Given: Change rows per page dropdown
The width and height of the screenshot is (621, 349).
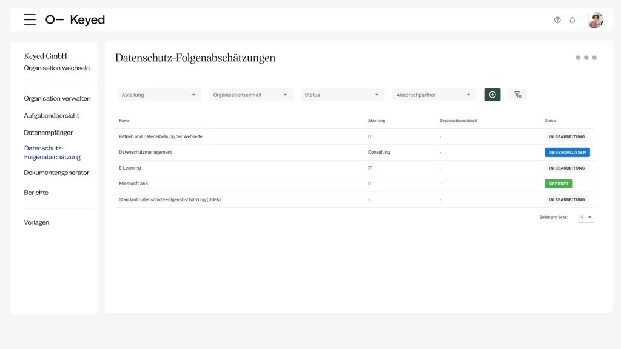Looking at the screenshot, I should click(585, 218).
